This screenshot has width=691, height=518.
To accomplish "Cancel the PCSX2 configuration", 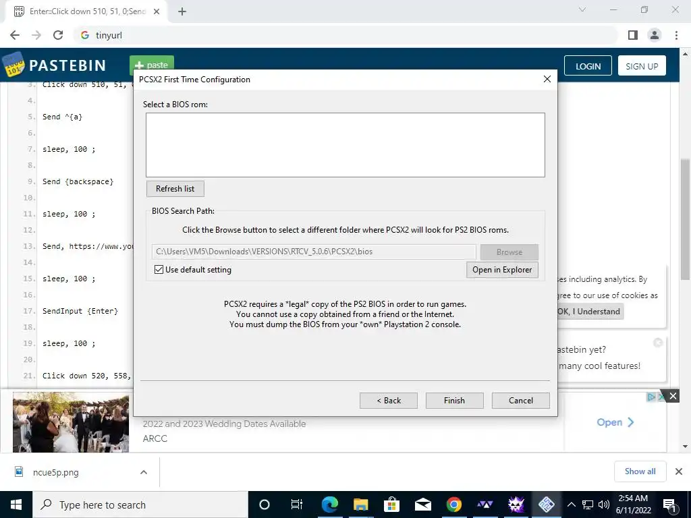I will click(x=520, y=401).
